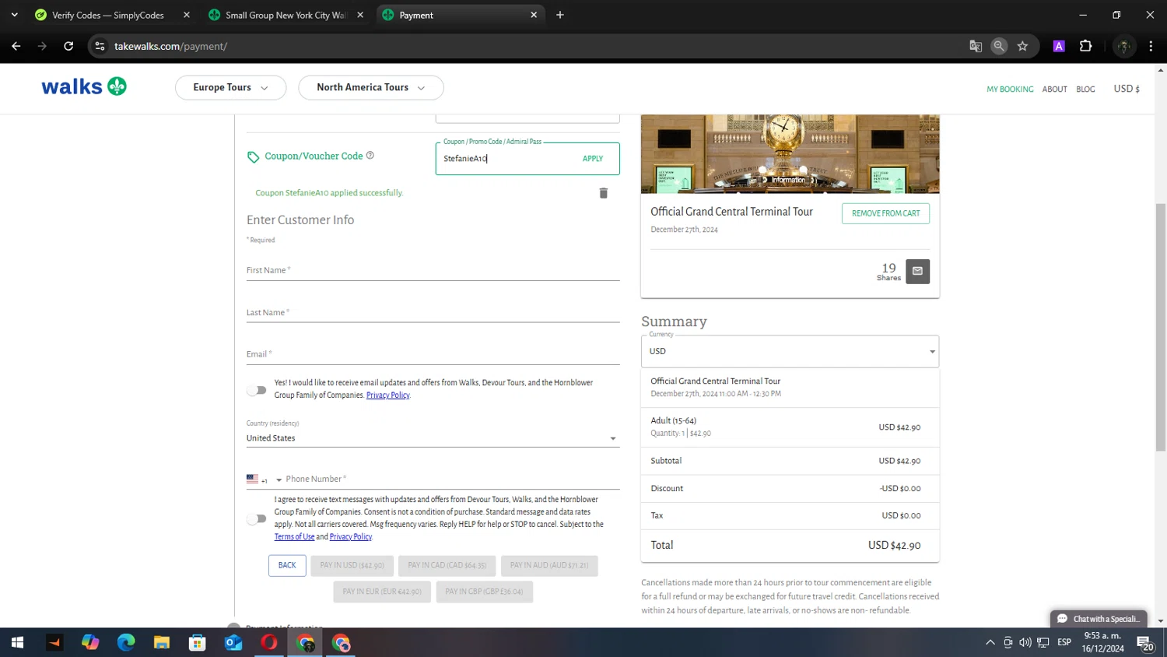Screen dimensions: 1167x657
Task: Open phone country code flag dropdown
Action: [264, 480]
